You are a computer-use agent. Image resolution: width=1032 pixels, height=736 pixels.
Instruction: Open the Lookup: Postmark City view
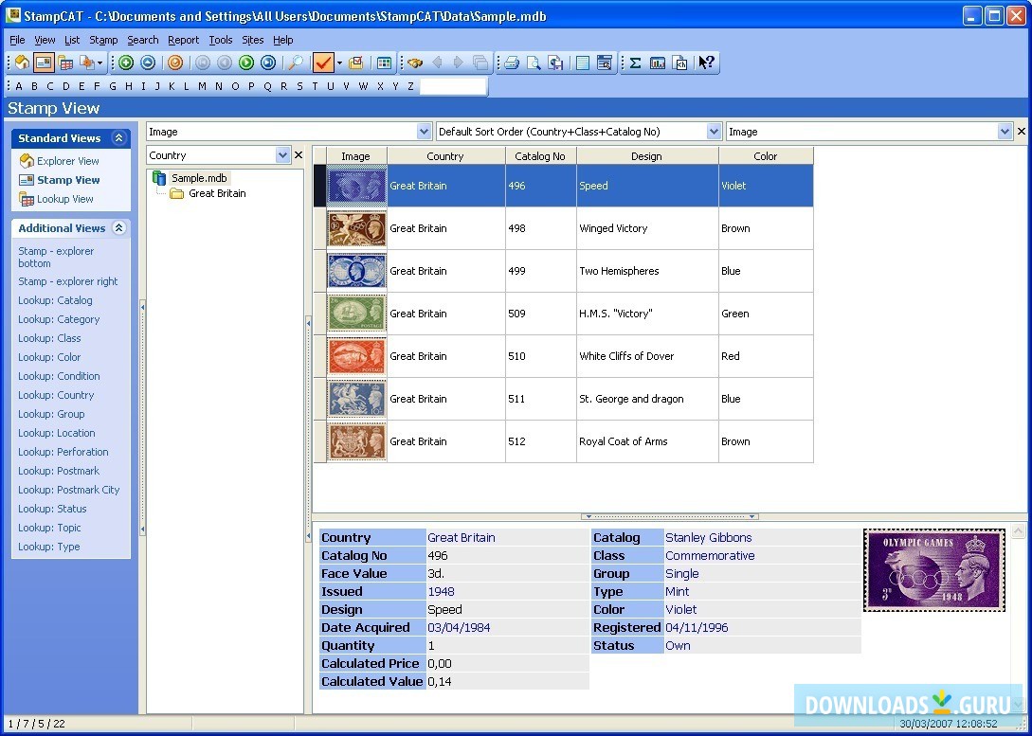pos(68,490)
